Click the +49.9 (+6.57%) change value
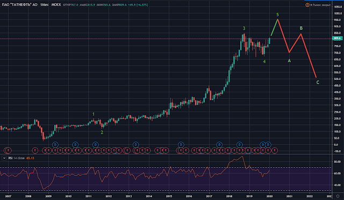 click(138, 5)
